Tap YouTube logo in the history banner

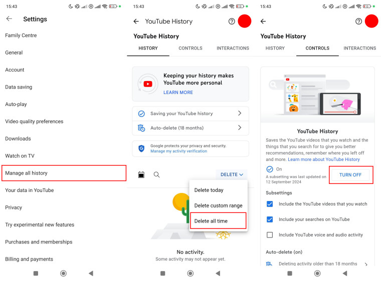tap(148, 84)
